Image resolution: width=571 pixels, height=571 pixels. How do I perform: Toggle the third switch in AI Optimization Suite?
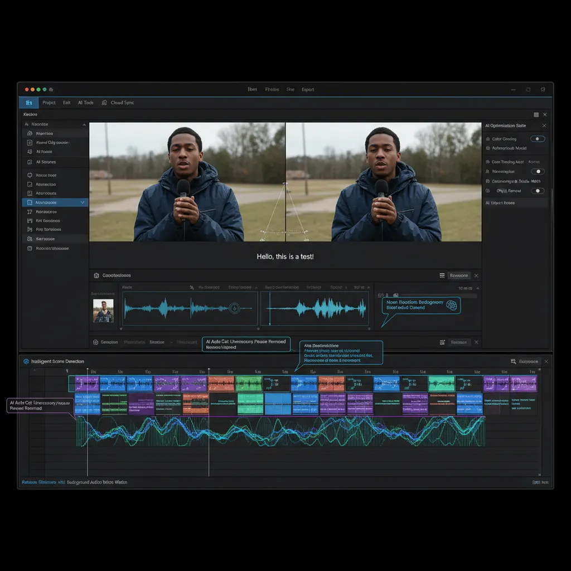coord(538,191)
